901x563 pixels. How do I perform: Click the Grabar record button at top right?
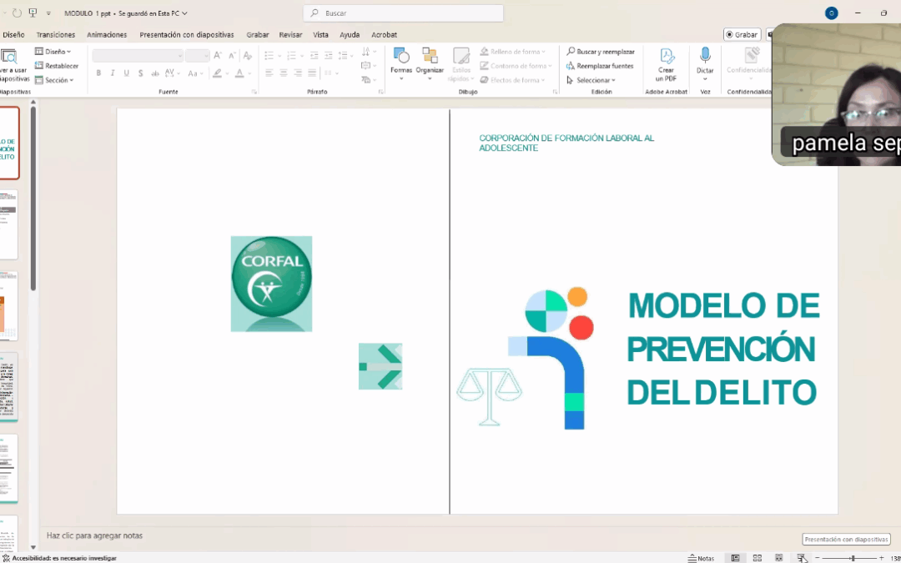[x=742, y=35]
